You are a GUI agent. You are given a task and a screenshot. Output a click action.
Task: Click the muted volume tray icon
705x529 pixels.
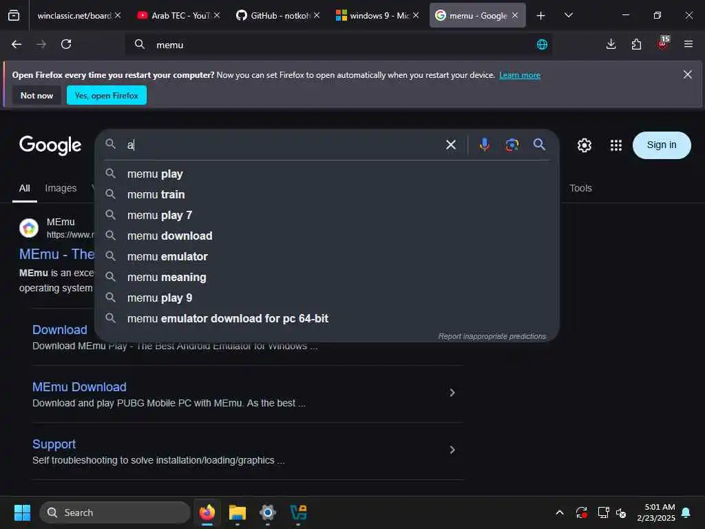coord(621,512)
